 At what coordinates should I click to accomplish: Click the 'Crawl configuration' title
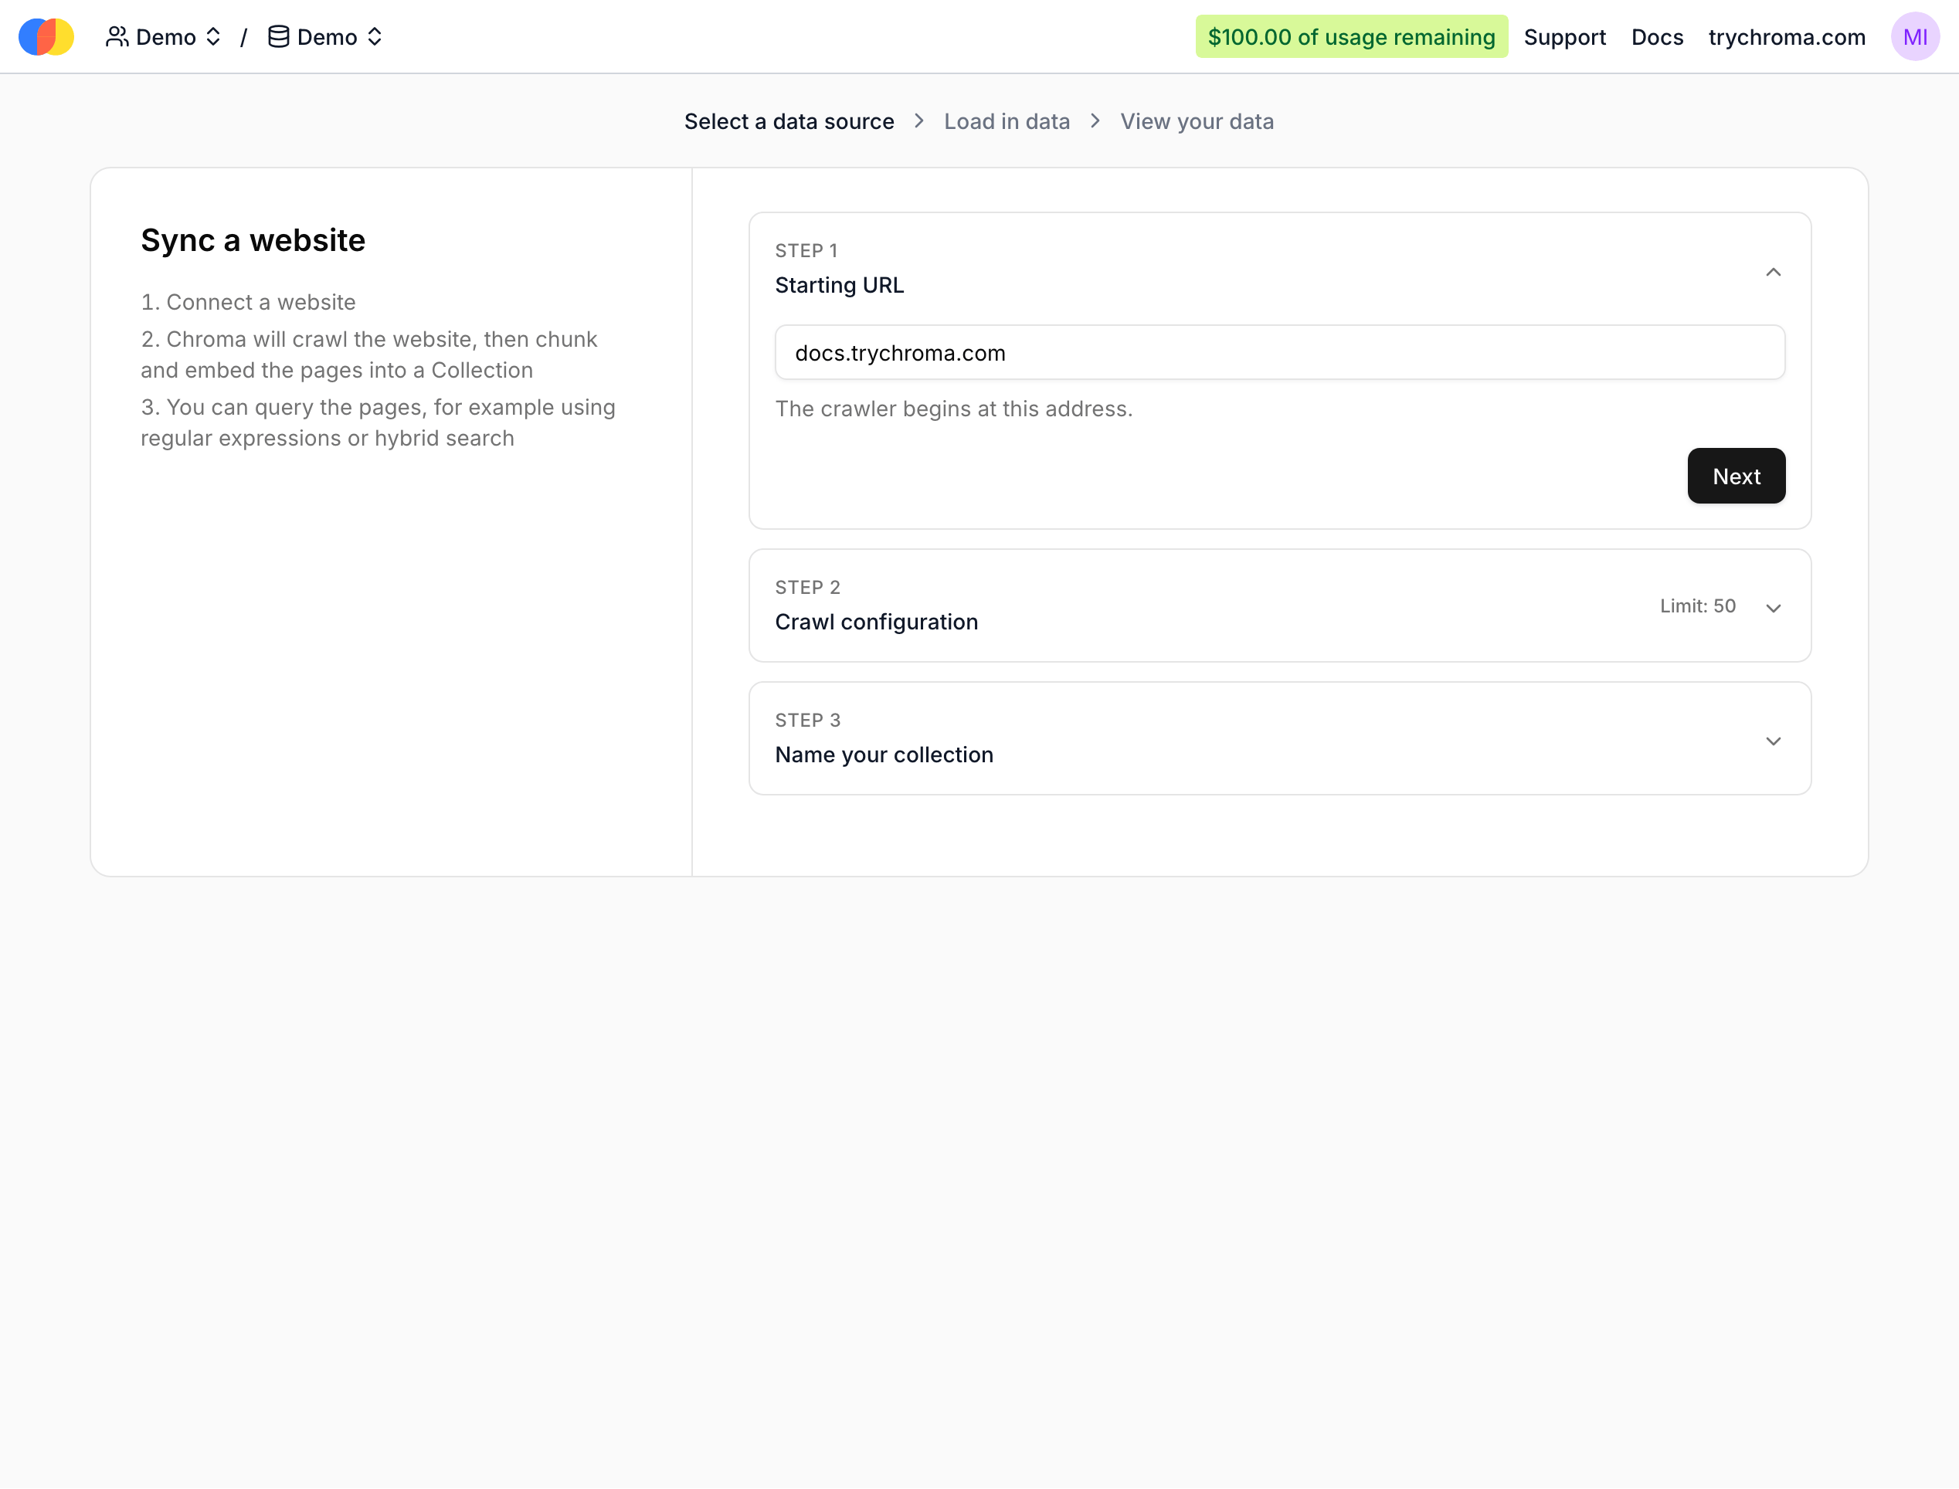click(877, 622)
